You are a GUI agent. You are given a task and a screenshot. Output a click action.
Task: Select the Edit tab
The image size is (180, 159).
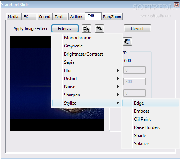coord(93,16)
